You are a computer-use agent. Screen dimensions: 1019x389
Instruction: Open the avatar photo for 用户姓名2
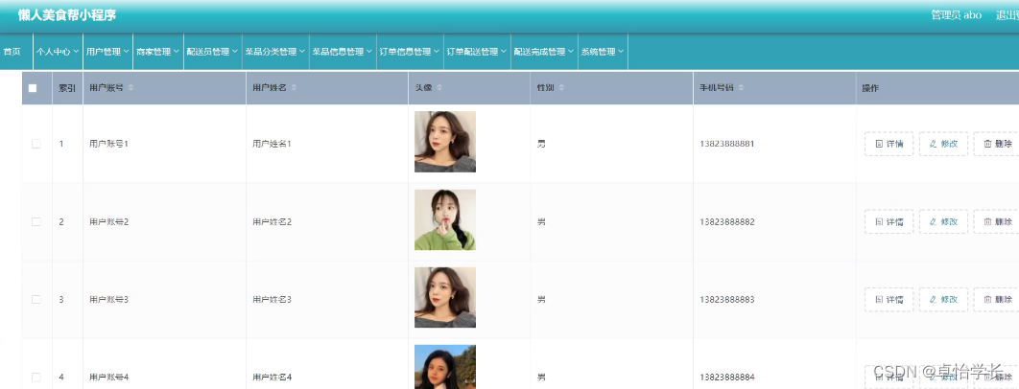[445, 219]
